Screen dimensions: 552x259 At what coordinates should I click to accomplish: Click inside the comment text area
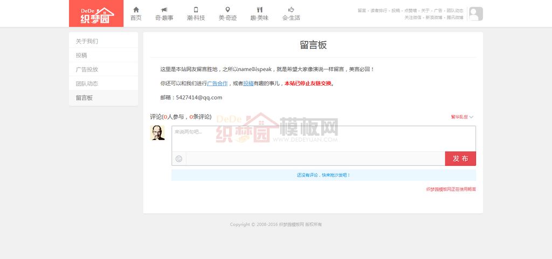(x=323, y=138)
